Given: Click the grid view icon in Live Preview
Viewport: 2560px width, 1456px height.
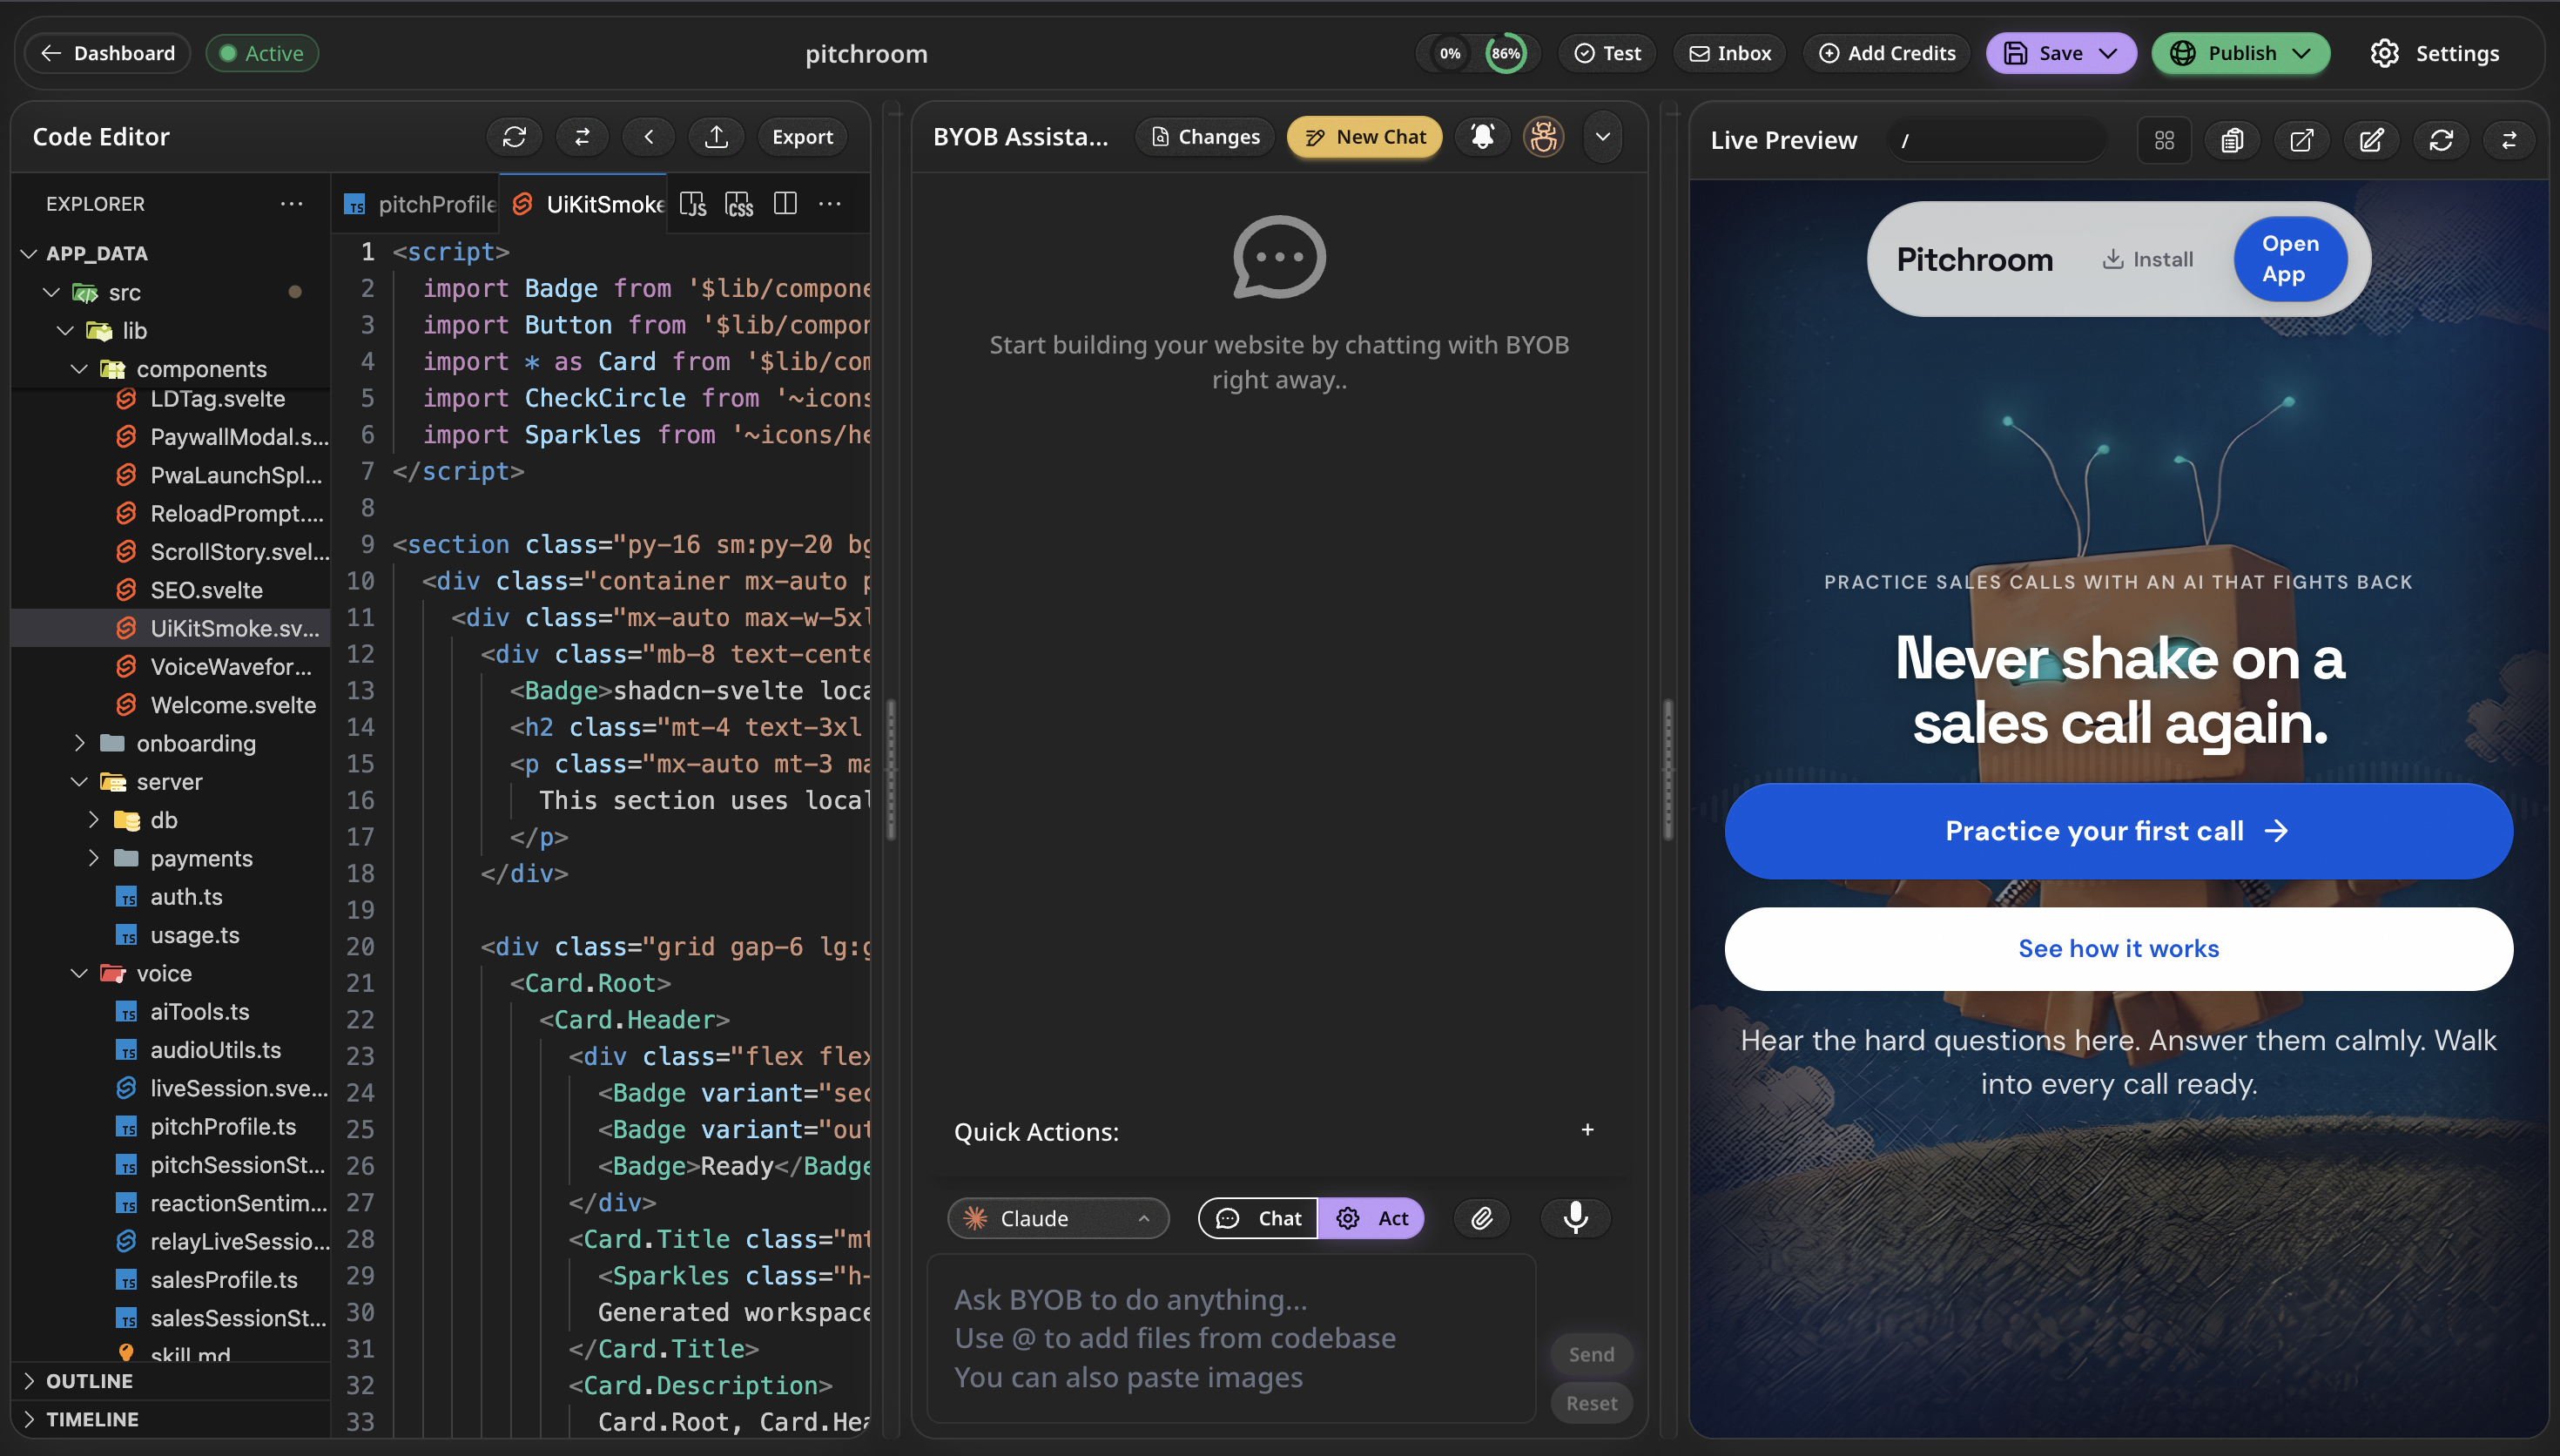Looking at the screenshot, I should click(x=2164, y=140).
